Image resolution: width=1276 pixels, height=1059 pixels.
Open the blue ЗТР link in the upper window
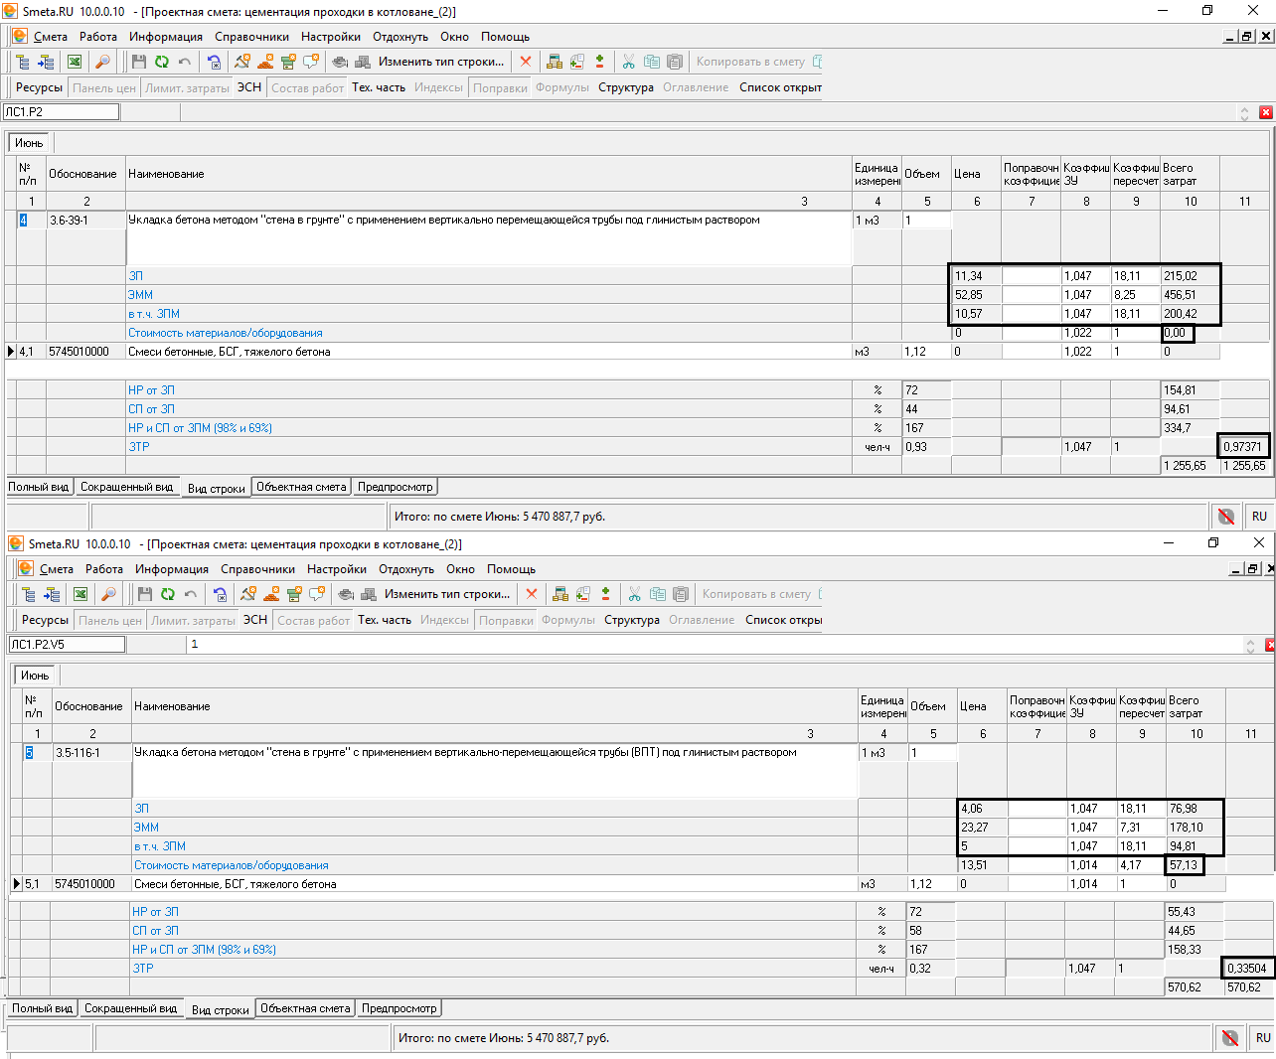click(x=139, y=447)
